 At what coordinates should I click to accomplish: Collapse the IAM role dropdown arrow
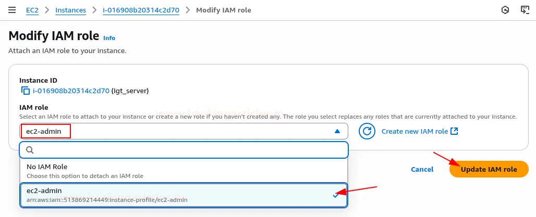tap(337, 132)
